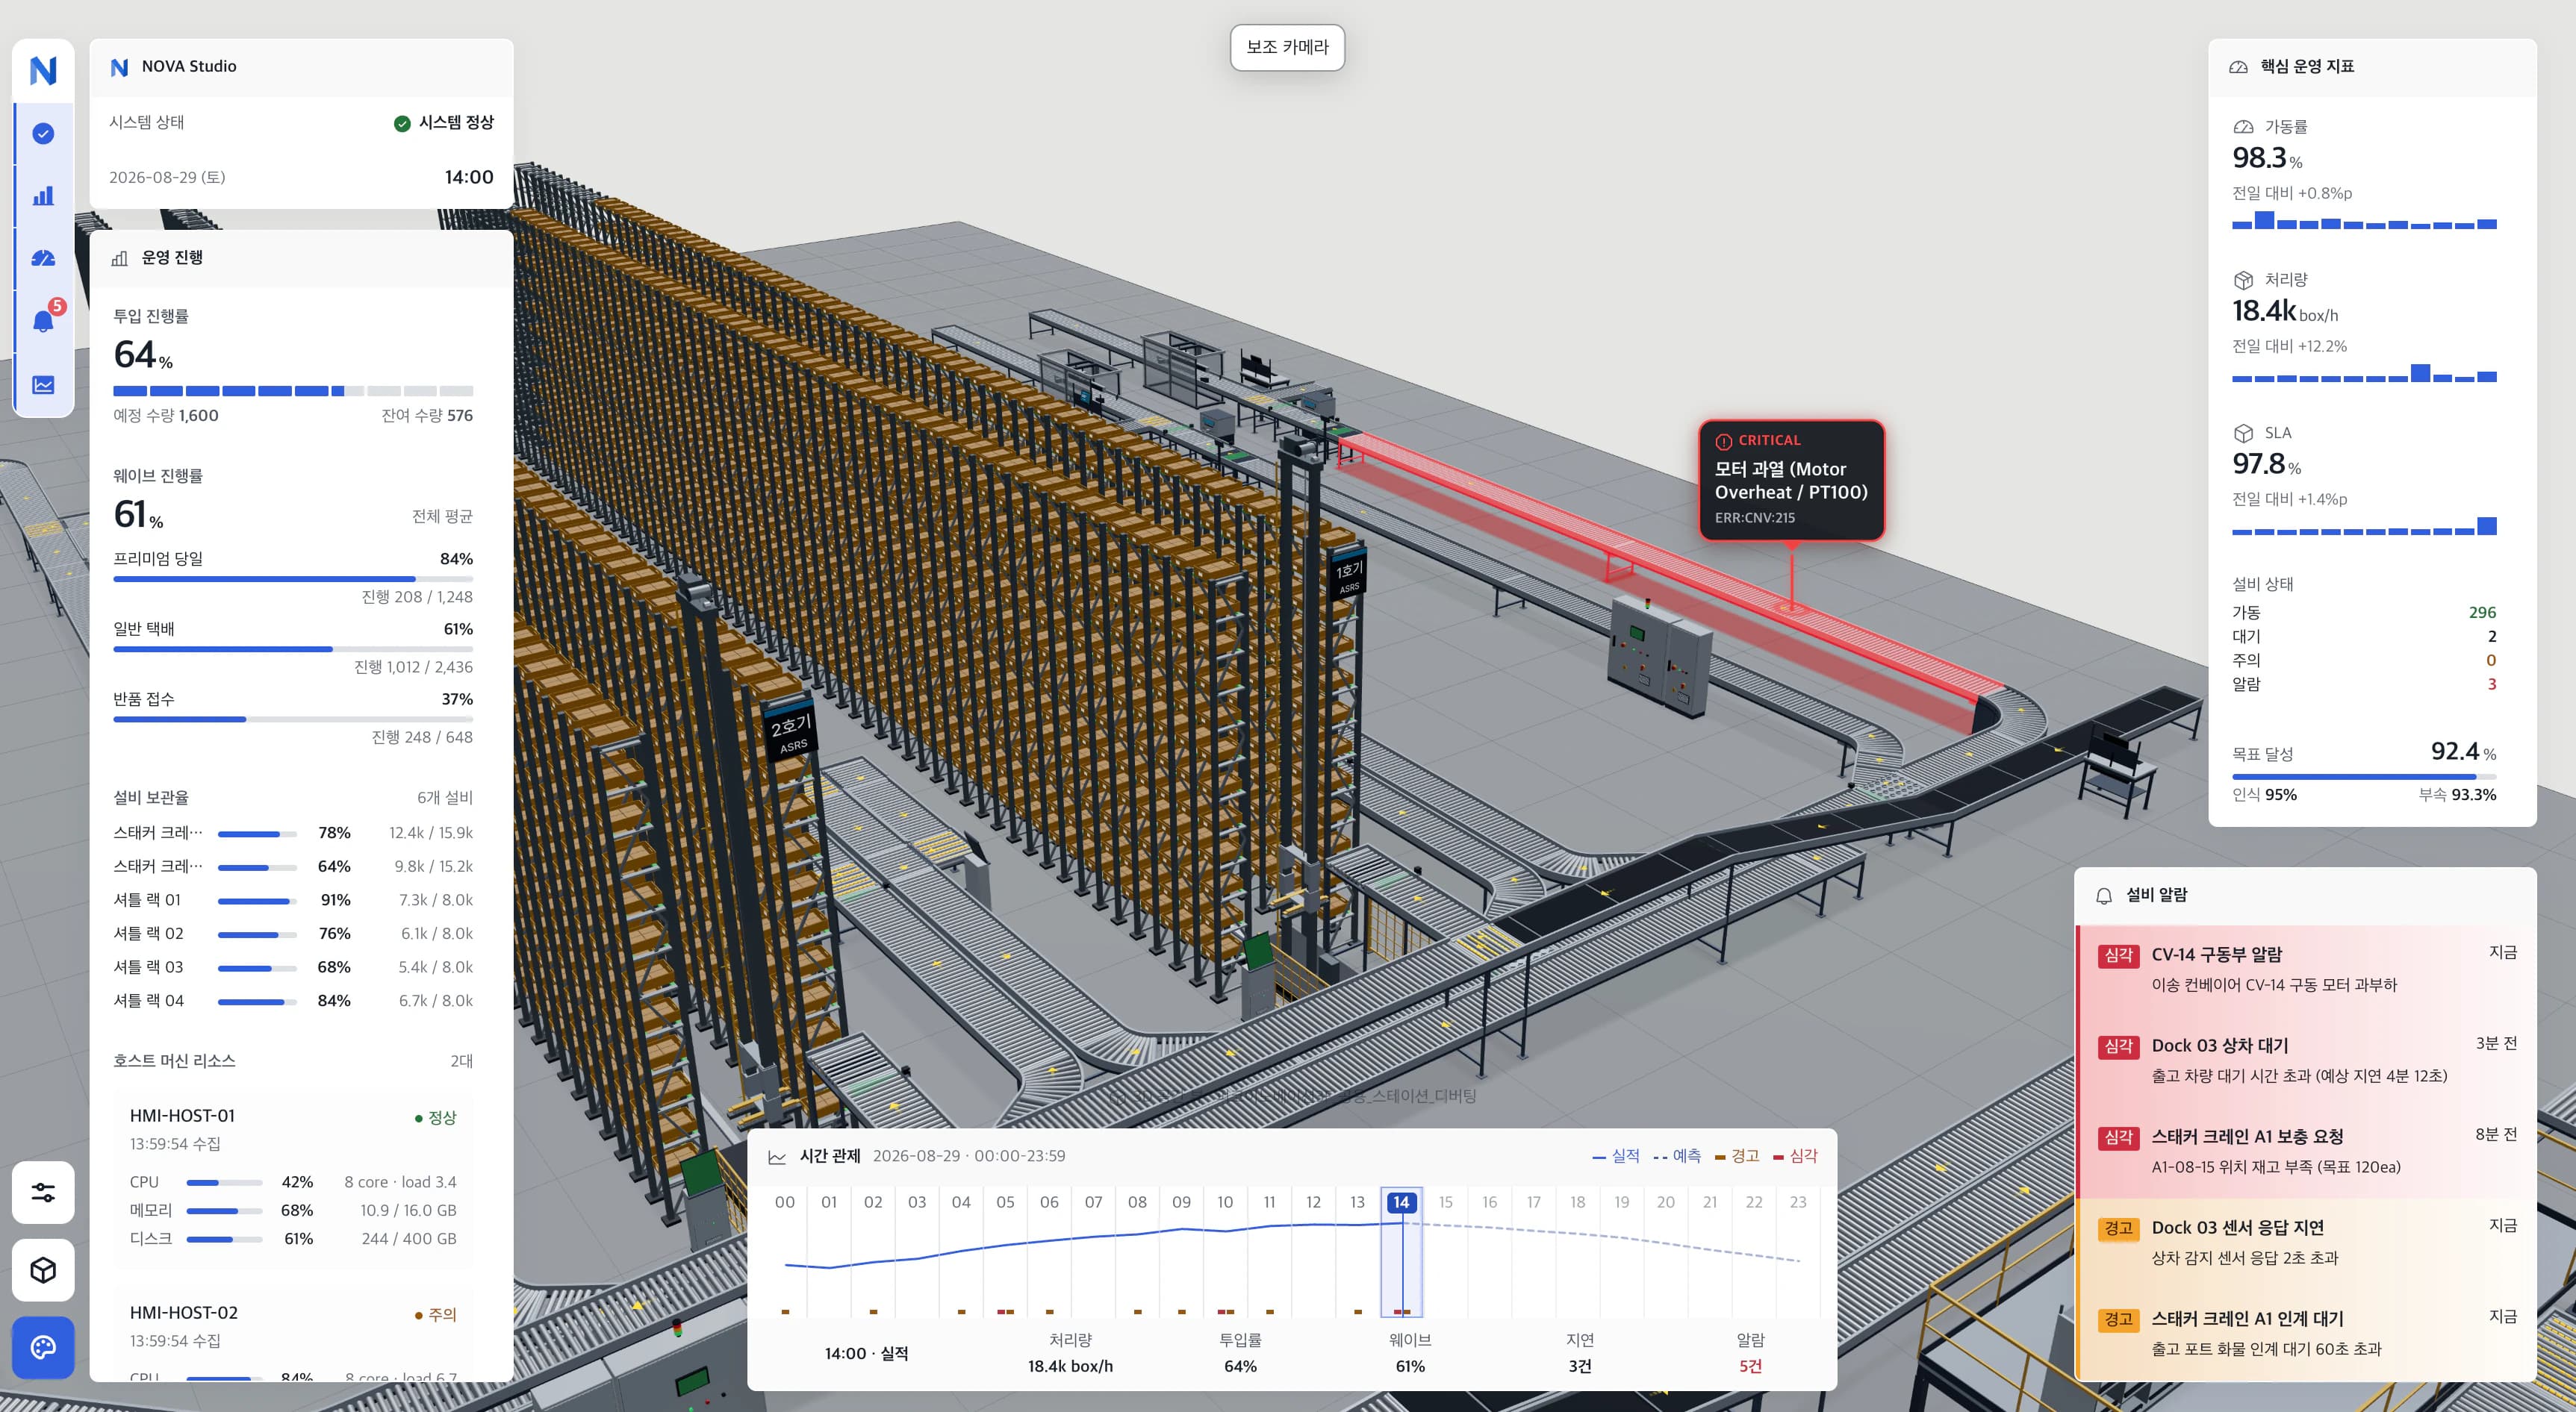Select hour 09 on the timeline
Screen dimensions: 2576x1412
click(x=1181, y=1202)
